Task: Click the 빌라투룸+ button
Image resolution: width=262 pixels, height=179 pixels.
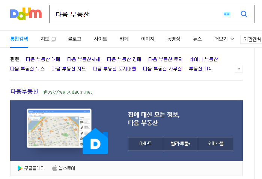Action: tap(181, 144)
